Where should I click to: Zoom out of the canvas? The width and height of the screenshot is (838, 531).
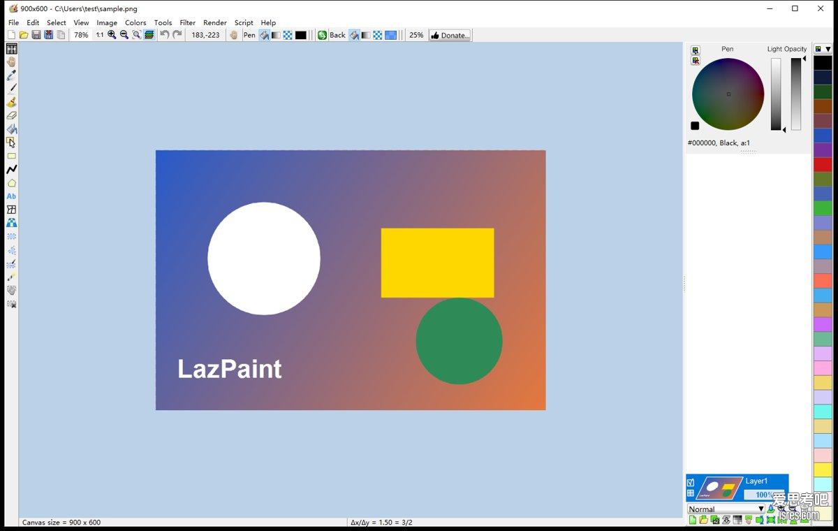(124, 35)
